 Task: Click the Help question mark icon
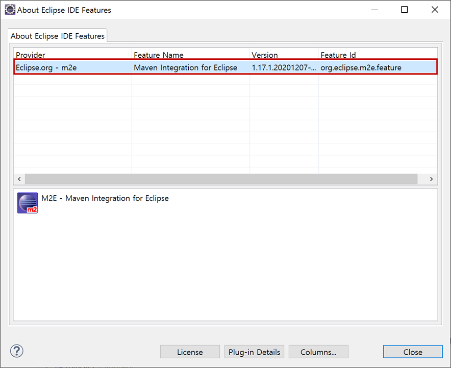click(17, 351)
